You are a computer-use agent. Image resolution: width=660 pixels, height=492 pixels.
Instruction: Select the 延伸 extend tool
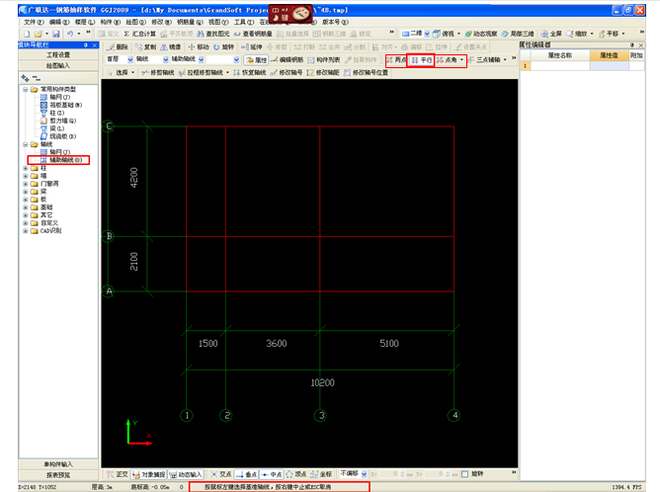(x=252, y=47)
